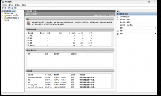This screenshot has width=161, height=96.
Task: Expand the 错误 event type row
Action: pyautogui.click(x=28, y=38)
